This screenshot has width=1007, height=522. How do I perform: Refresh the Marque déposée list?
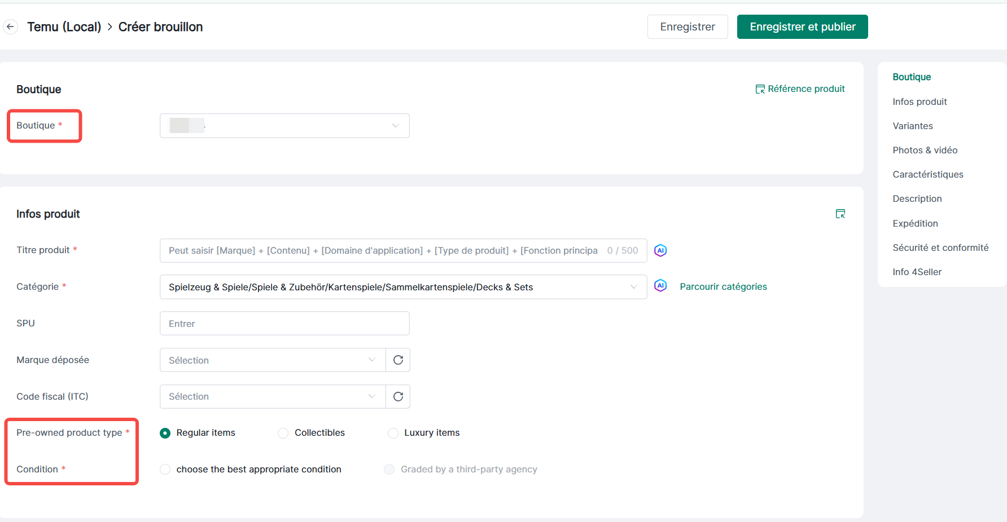click(x=398, y=360)
